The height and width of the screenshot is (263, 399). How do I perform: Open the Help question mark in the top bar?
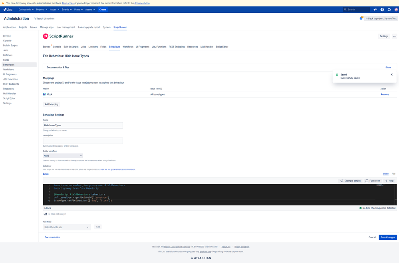382,9
